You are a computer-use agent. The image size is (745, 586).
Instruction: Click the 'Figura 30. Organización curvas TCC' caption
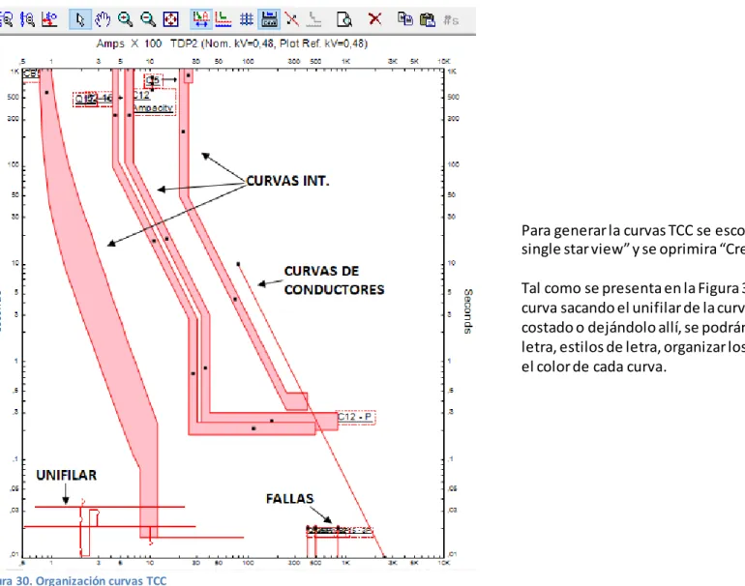pos(83,580)
